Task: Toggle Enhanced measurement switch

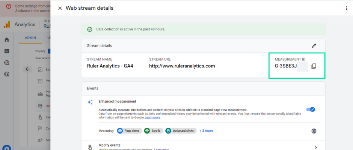Action: pos(311,109)
